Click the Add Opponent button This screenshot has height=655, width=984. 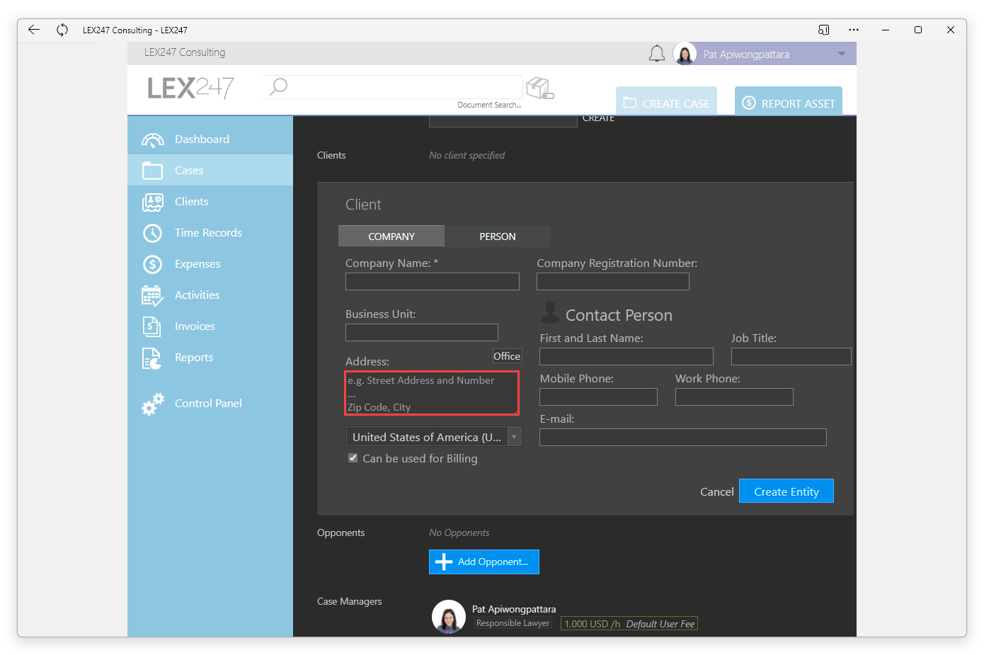click(484, 562)
